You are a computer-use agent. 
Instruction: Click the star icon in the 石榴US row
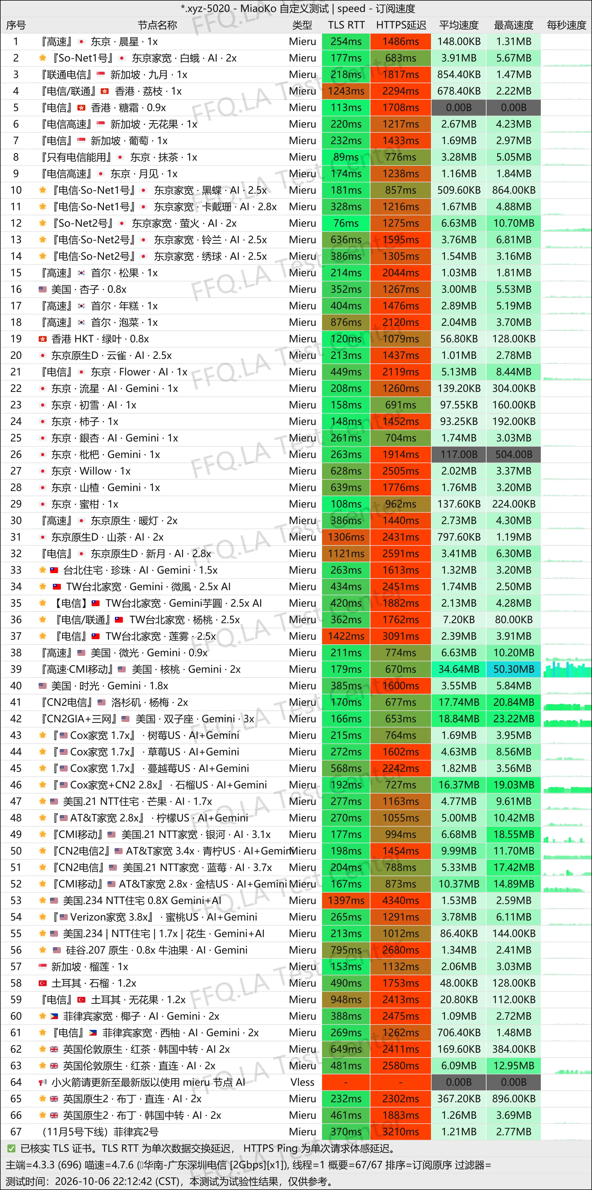pos(43,785)
